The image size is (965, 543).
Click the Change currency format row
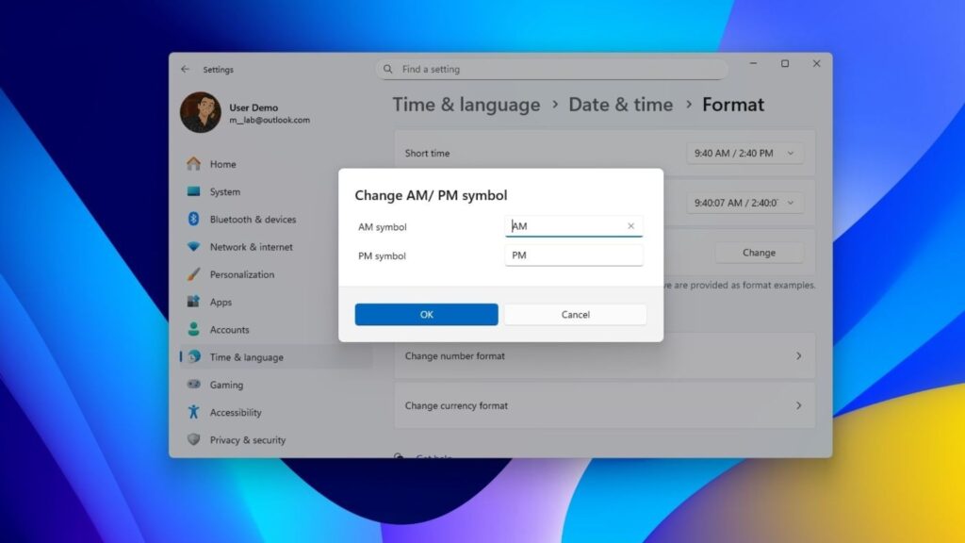tap(605, 405)
